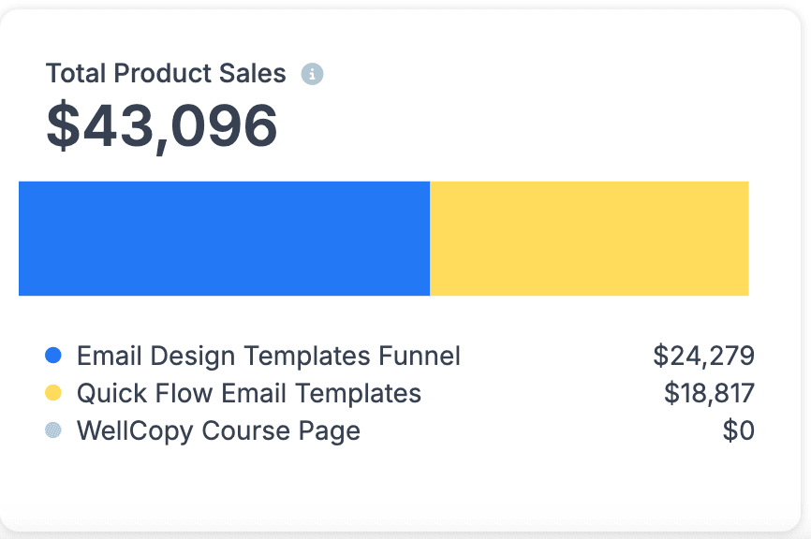Open the WellCopy Course Page entry
The width and height of the screenshot is (811, 539).
point(218,430)
